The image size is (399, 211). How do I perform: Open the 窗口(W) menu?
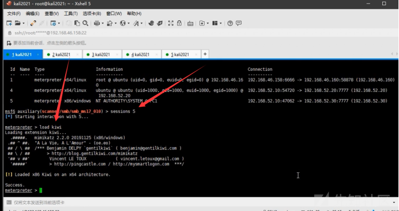(114, 13)
